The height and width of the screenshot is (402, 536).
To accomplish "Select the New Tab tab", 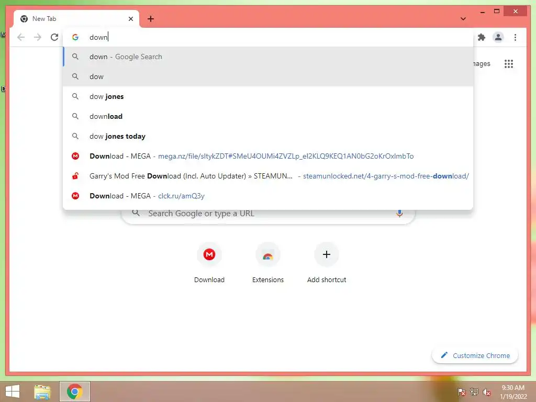I will [76, 19].
